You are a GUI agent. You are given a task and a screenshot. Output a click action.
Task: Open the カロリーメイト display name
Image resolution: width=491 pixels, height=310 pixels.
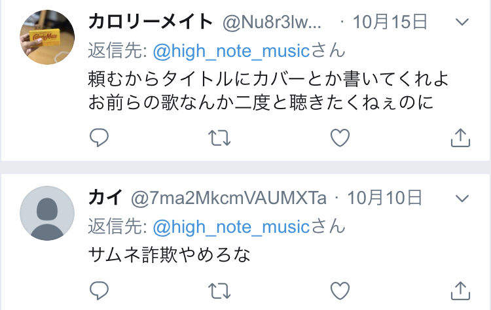coord(151,22)
